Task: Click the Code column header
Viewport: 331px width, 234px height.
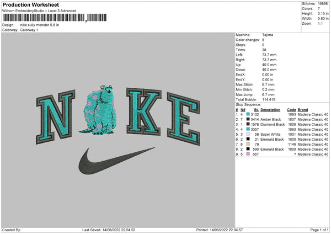Action: [291, 110]
